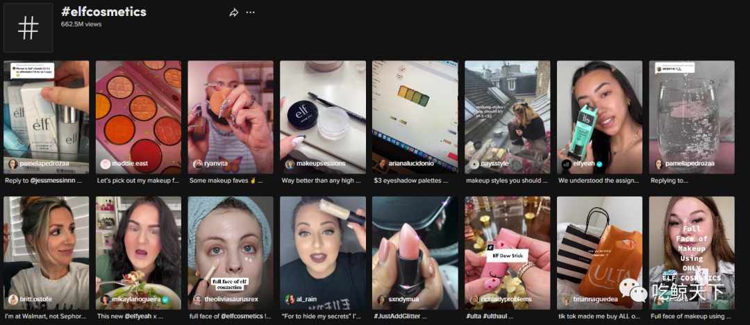Click the hashtag symbol tile icon

28,28
